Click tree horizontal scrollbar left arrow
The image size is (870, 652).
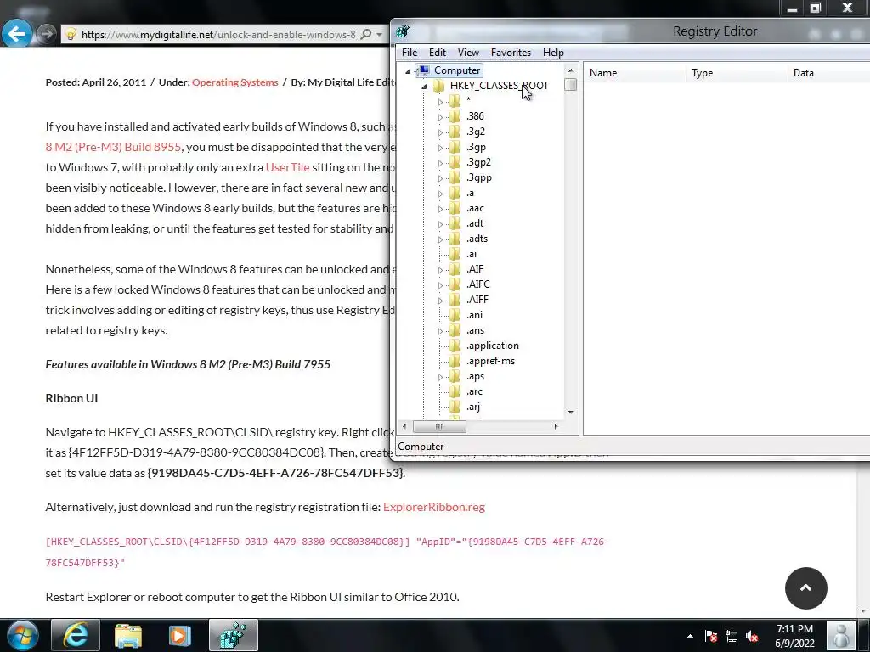coord(404,426)
